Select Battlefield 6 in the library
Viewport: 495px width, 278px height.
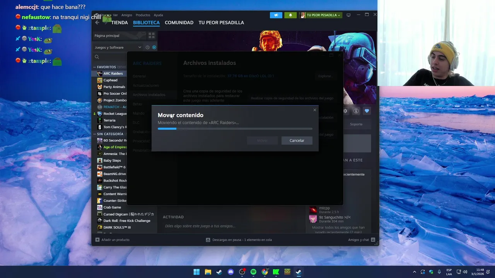coord(114,167)
